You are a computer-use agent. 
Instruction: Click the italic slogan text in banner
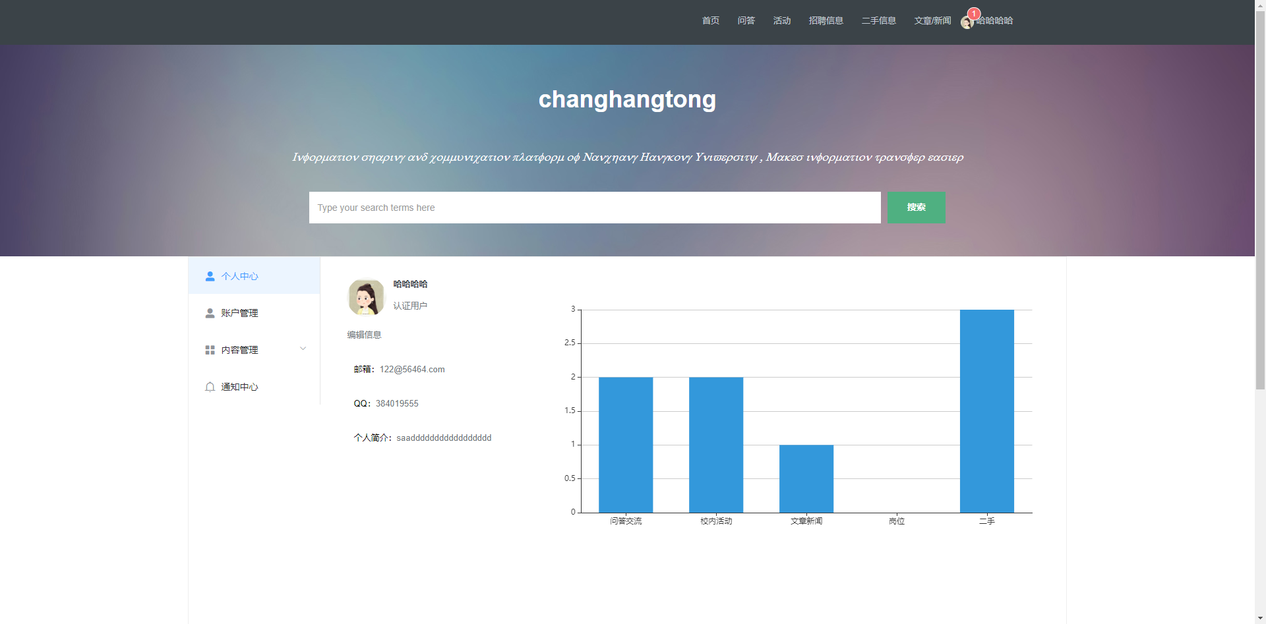pyautogui.click(x=628, y=157)
